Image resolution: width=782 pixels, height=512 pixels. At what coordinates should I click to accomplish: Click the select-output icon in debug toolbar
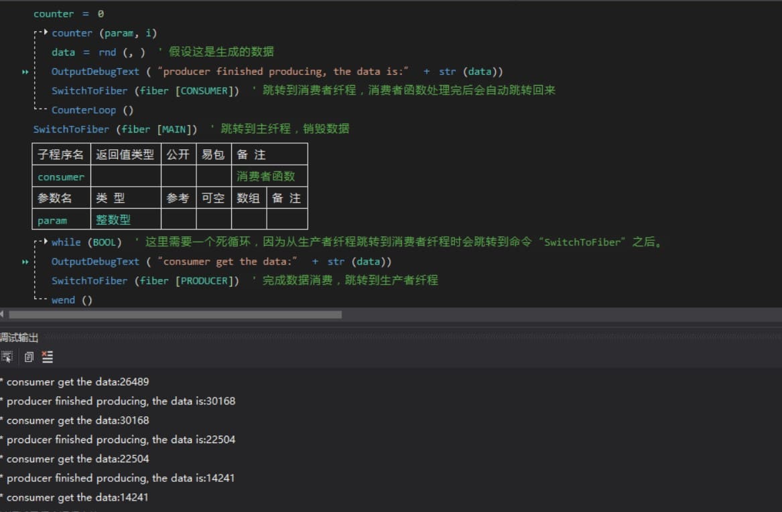[x=7, y=357]
